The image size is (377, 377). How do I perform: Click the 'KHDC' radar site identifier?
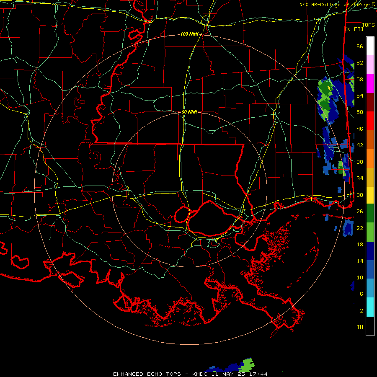coord(201,374)
